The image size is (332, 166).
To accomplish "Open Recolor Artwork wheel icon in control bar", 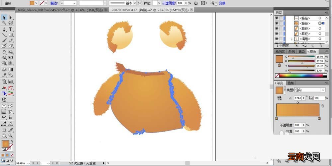I will [x=196, y=3].
